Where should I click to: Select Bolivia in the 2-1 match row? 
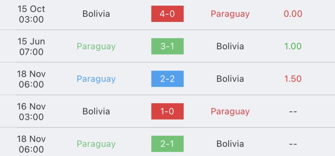230,144
